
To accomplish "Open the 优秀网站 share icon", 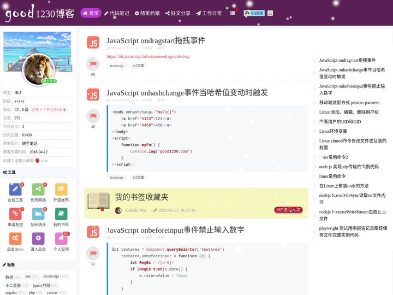I will 38,189.
